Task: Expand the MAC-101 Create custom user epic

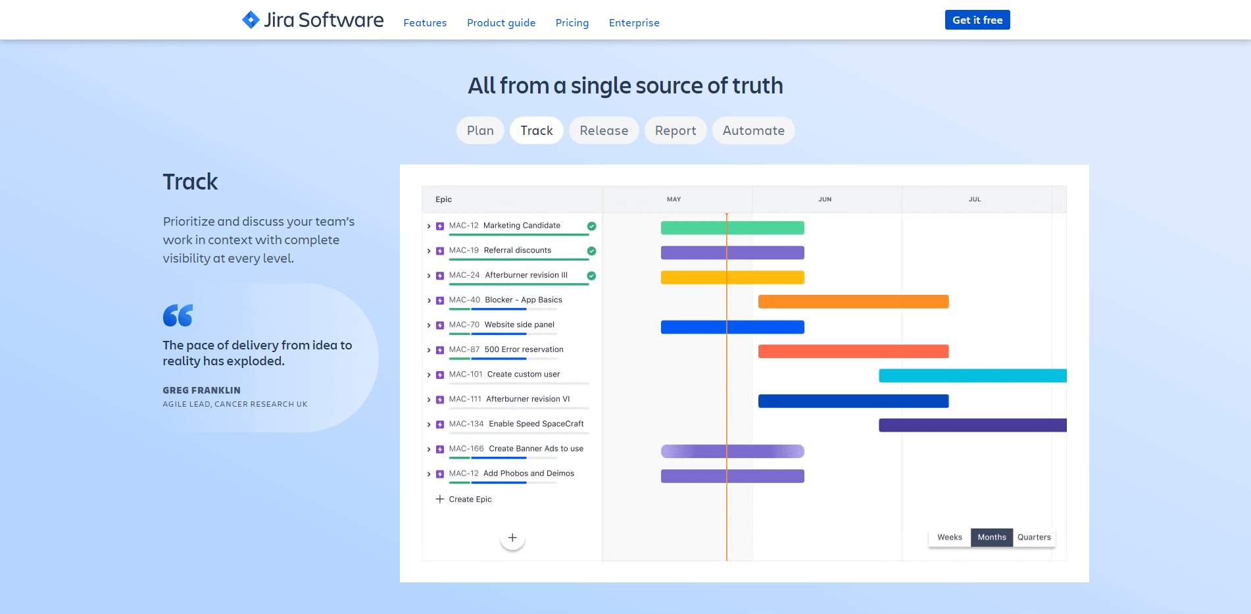Action: 429,375
